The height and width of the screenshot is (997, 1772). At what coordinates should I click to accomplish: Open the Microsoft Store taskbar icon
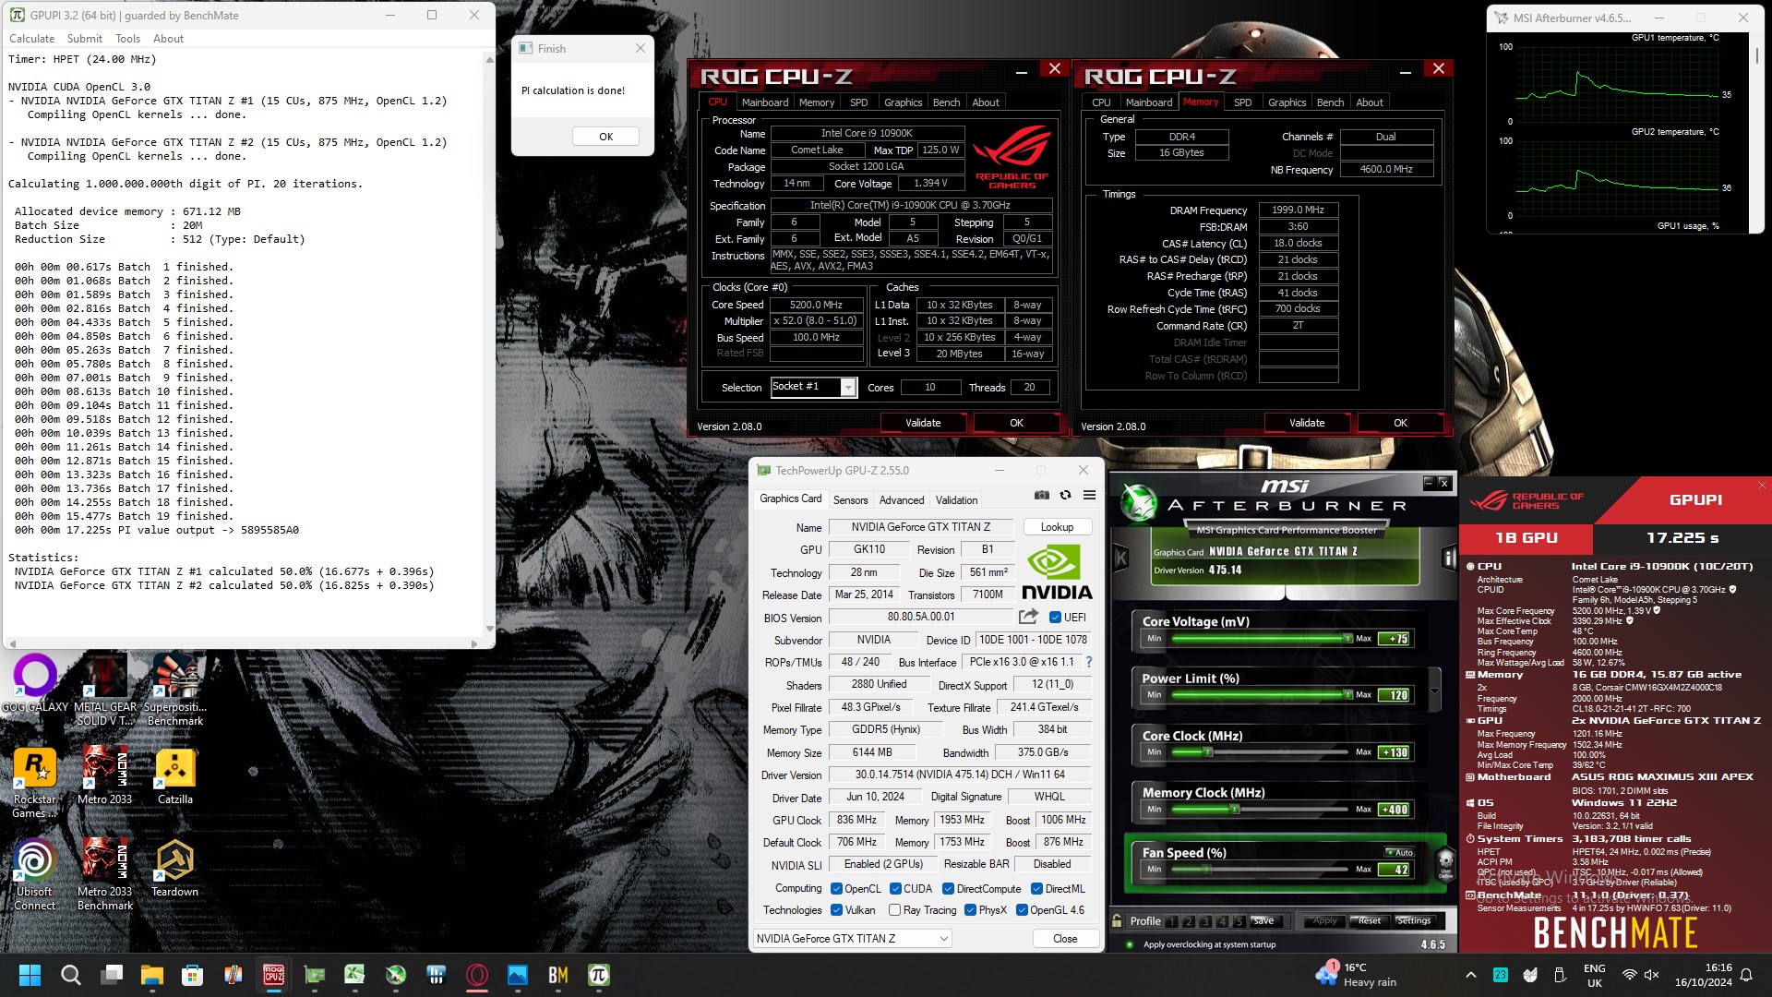(x=193, y=975)
